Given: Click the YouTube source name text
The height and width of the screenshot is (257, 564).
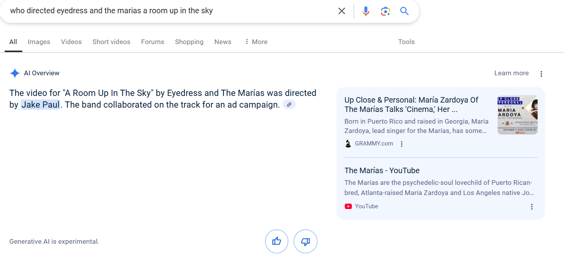Looking at the screenshot, I should click(x=367, y=206).
